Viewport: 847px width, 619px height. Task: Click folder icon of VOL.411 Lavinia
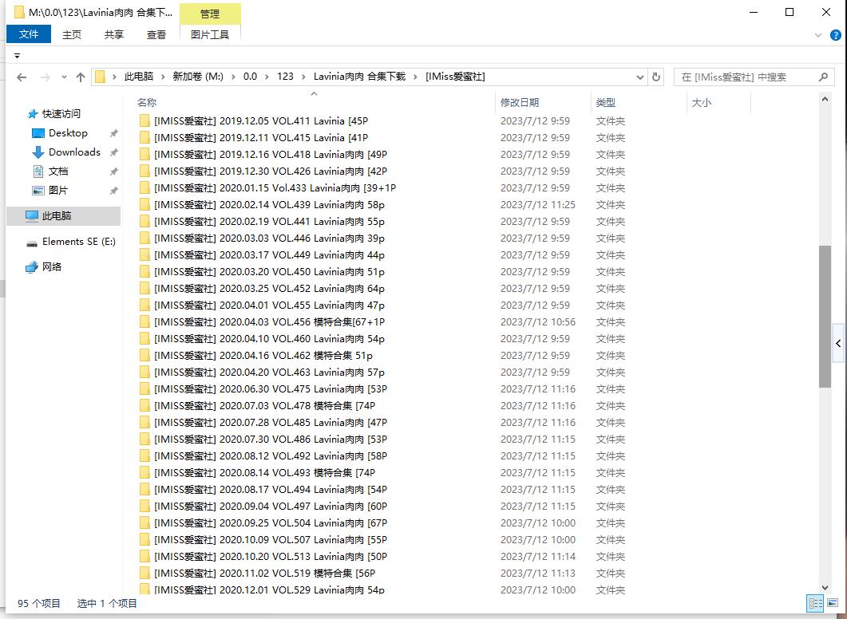pyautogui.click(x=144, y=121)
